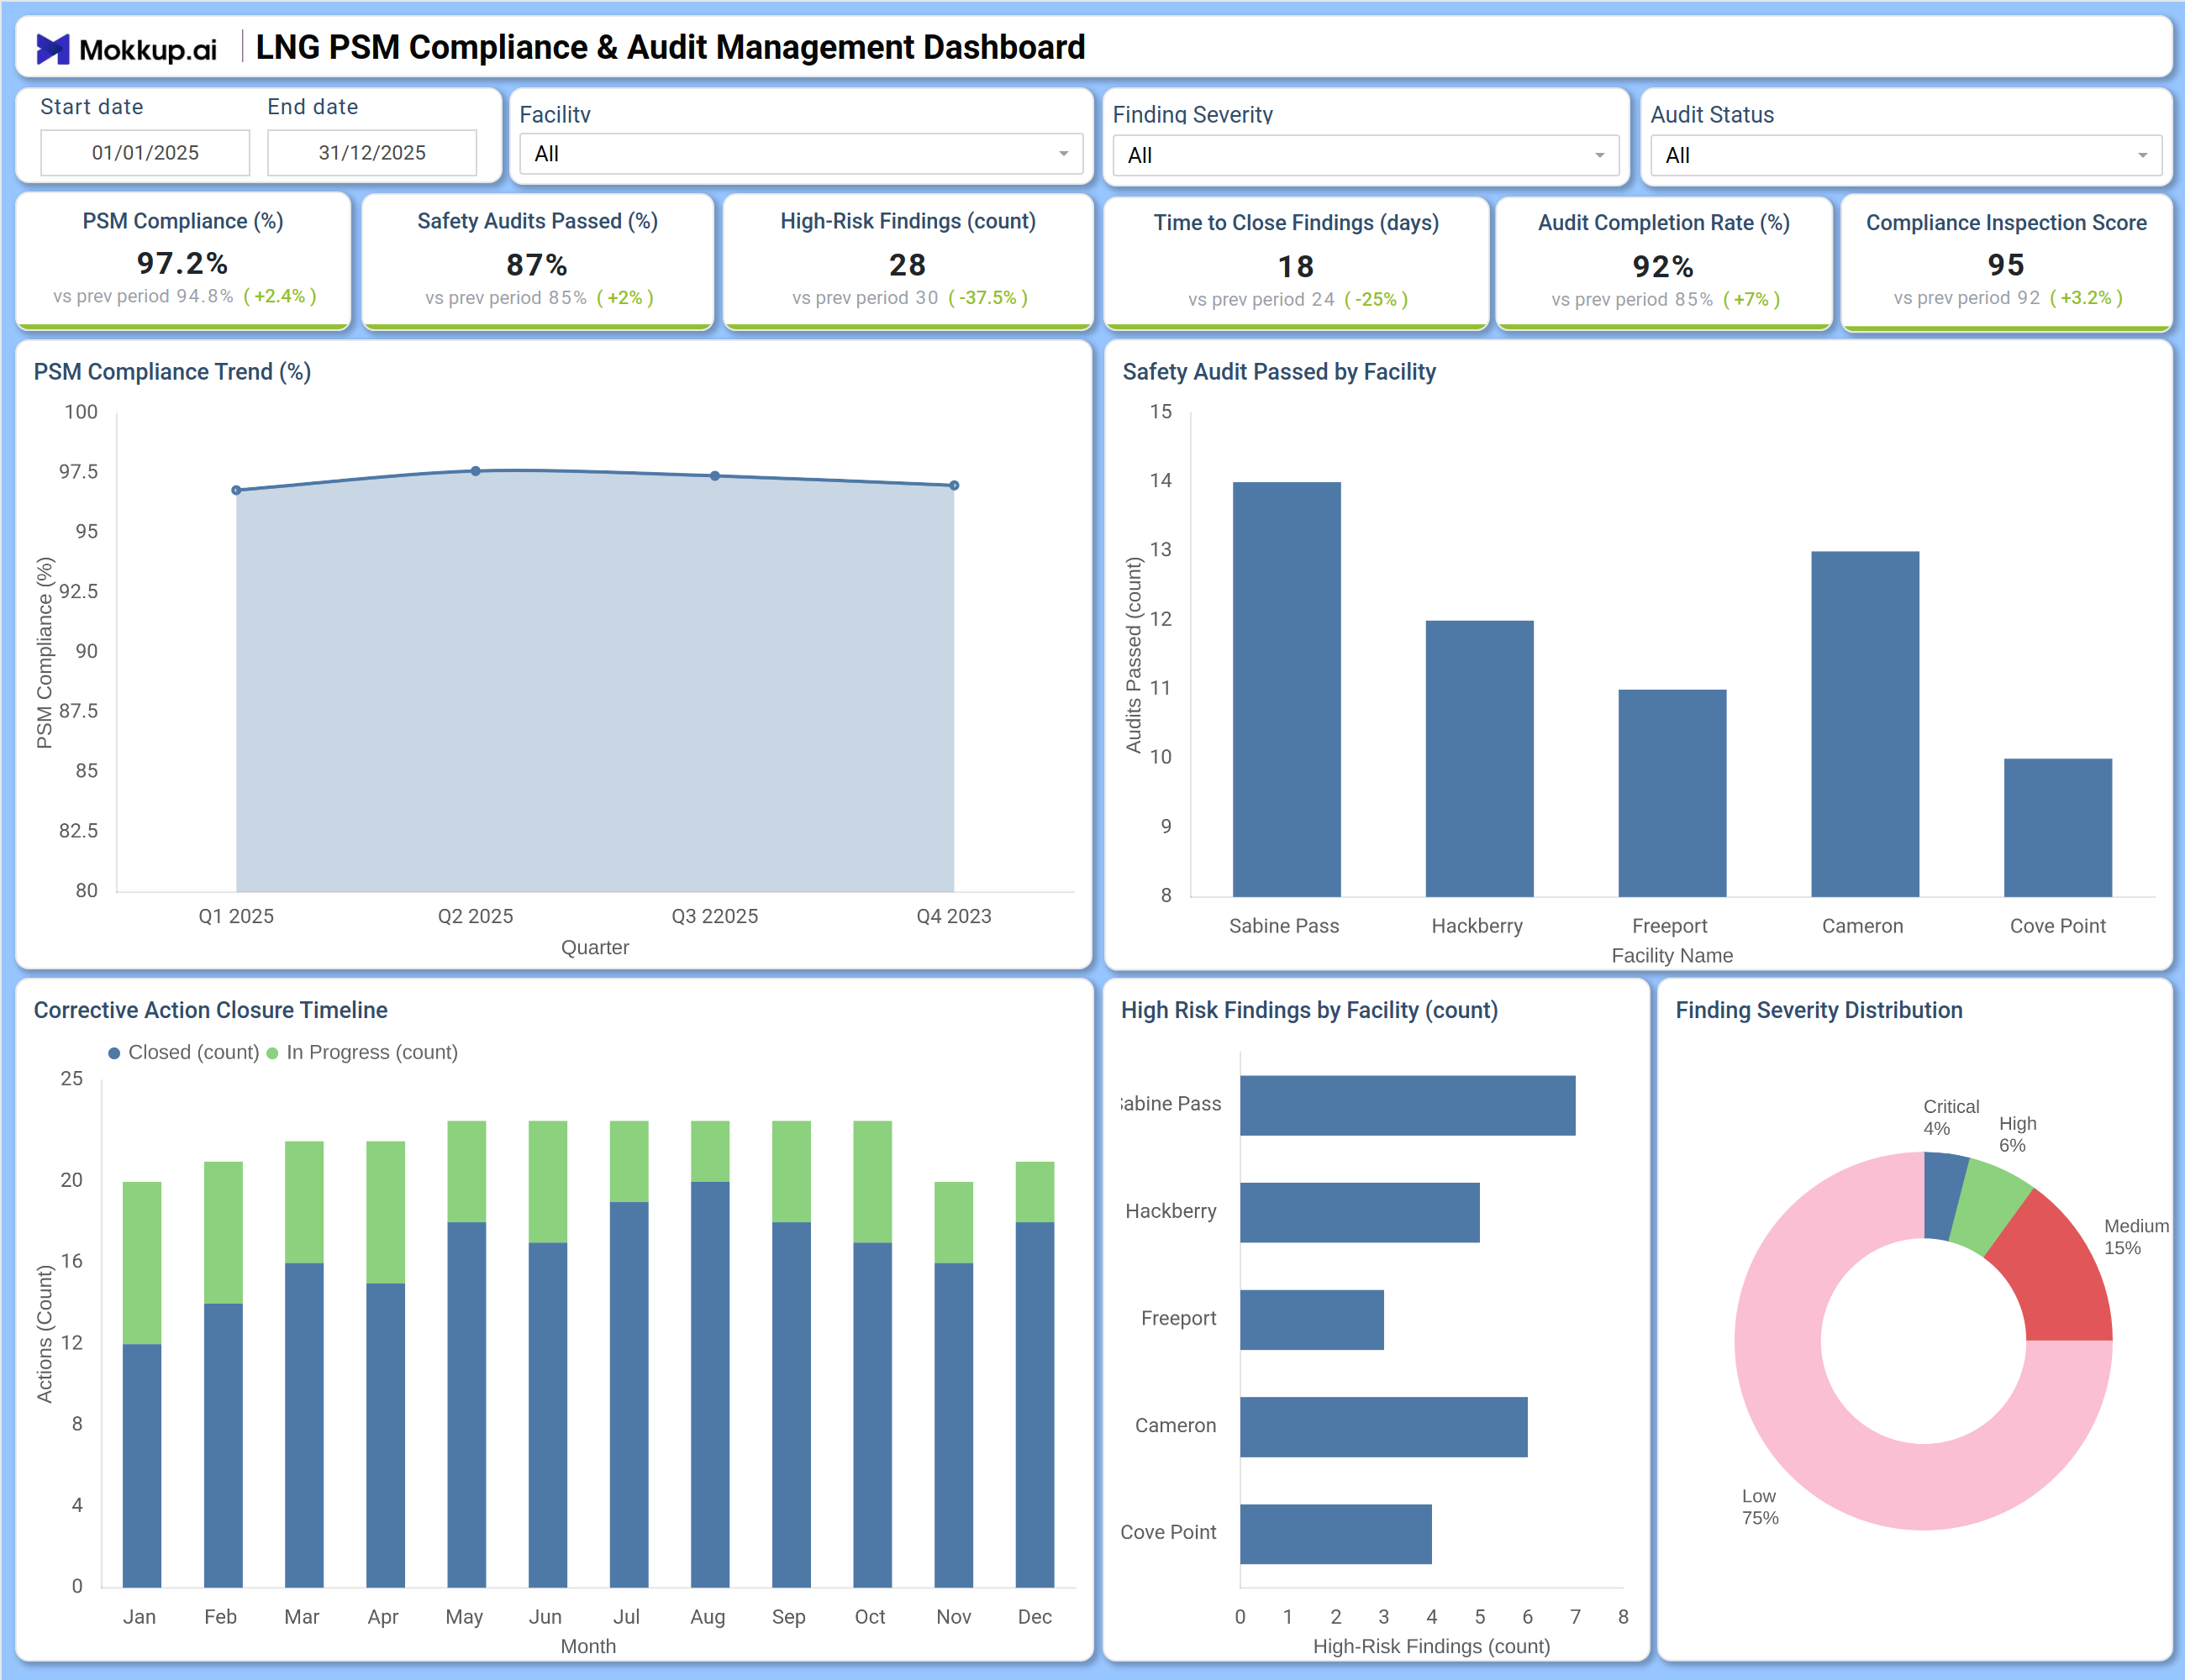Click the Hackberry high-risk findings bar
The width and height of the screenshot is (2185, 1680).
coord(1360,1212)
